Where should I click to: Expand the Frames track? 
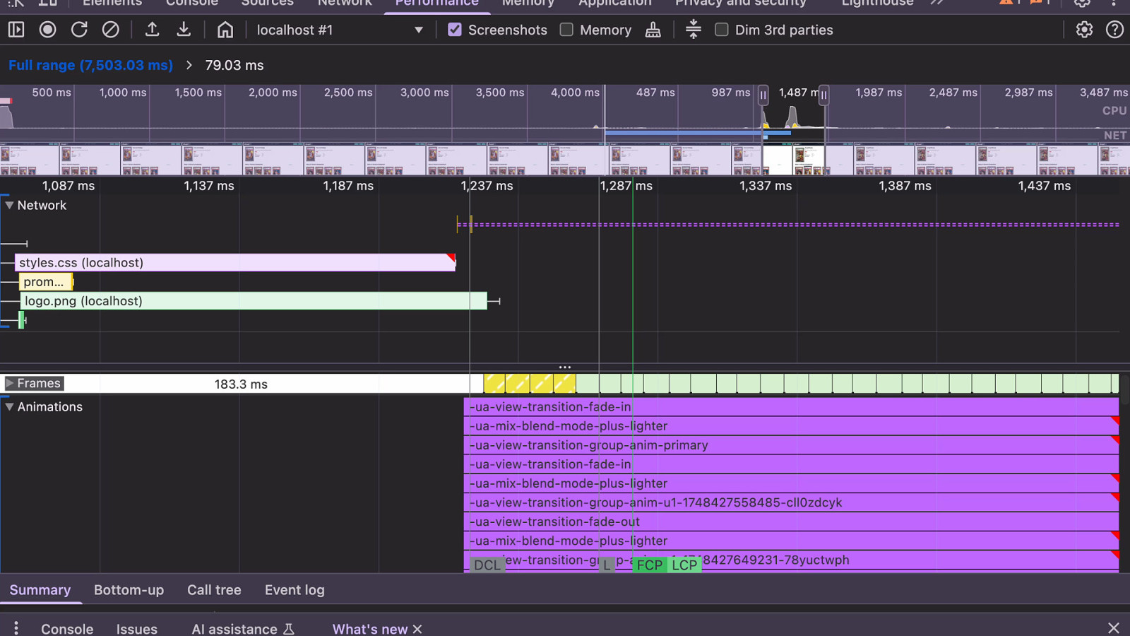9,383
